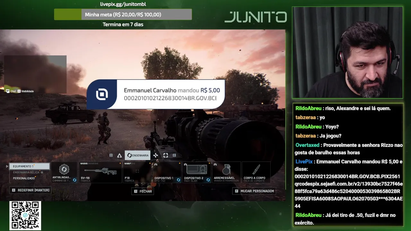This screenshot has width=411, height=231.
Task: Click the Minha meta progress bar
Action: coord(123,14)
